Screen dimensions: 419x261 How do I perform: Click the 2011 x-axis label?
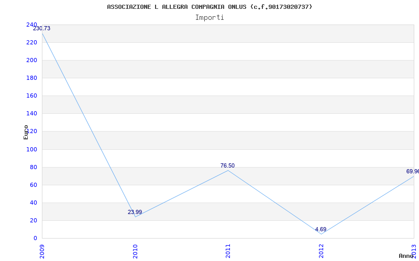pos(228,252)
